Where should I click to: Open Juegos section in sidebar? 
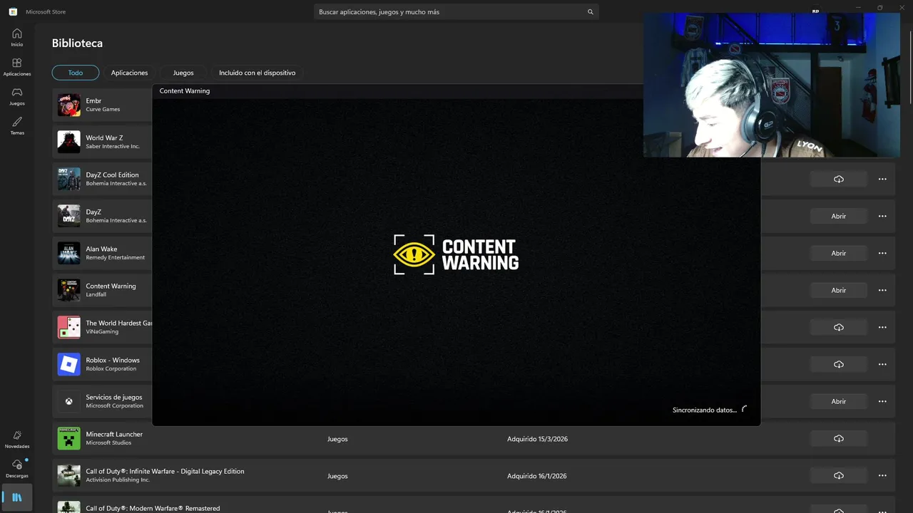click(16, 96)
